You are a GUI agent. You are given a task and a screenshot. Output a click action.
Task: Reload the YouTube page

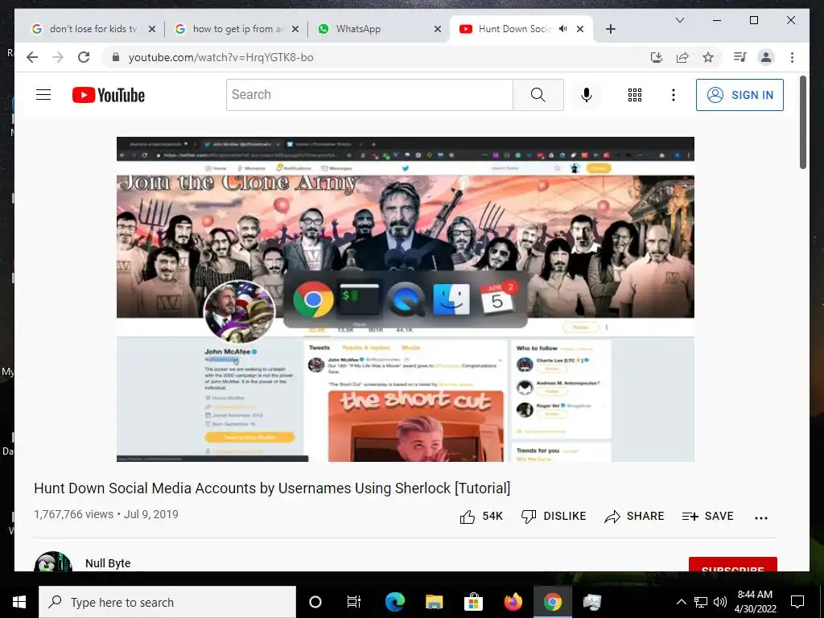tap(84, 57)
